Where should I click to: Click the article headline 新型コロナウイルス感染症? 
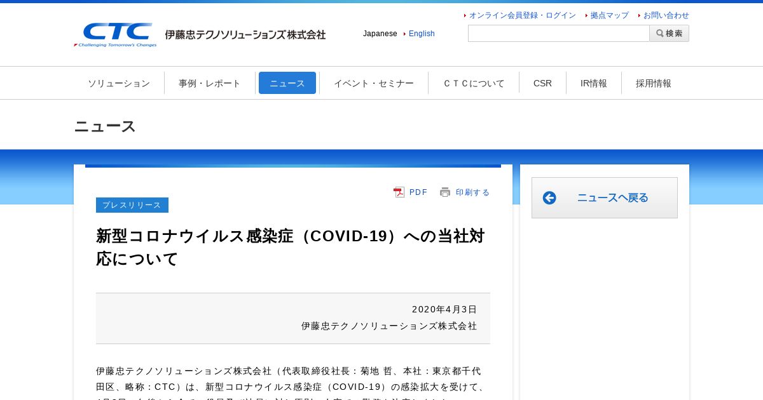click(x=291, y=248)
